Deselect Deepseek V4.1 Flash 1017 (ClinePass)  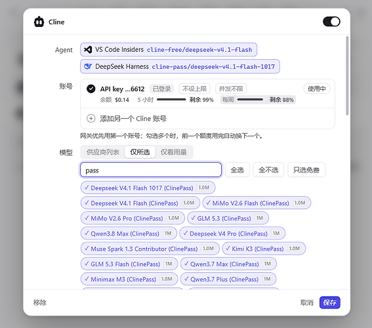[148, 188]
